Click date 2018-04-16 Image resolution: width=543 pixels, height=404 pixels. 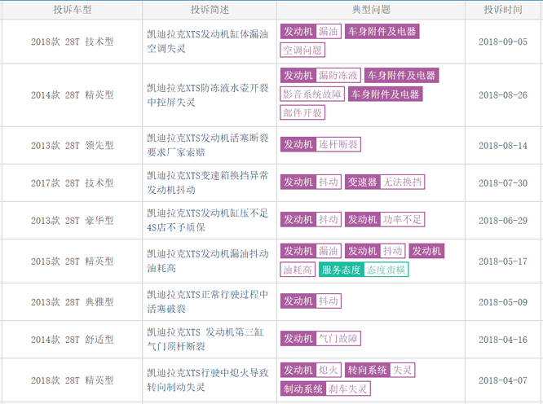(x=503, y=340)
